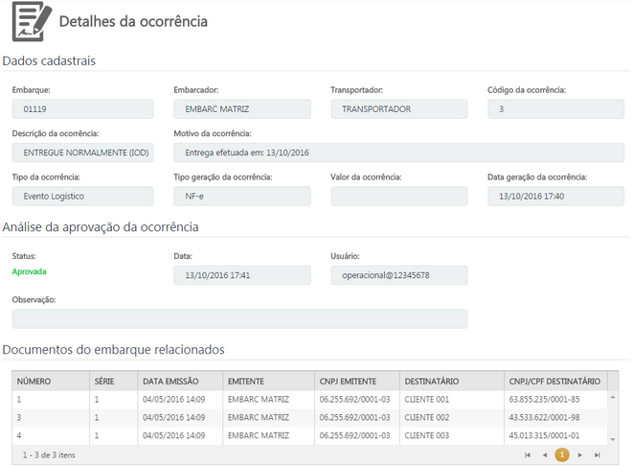
Task: Click the Motivo da ocorrência field
Action: coord(399,152)
